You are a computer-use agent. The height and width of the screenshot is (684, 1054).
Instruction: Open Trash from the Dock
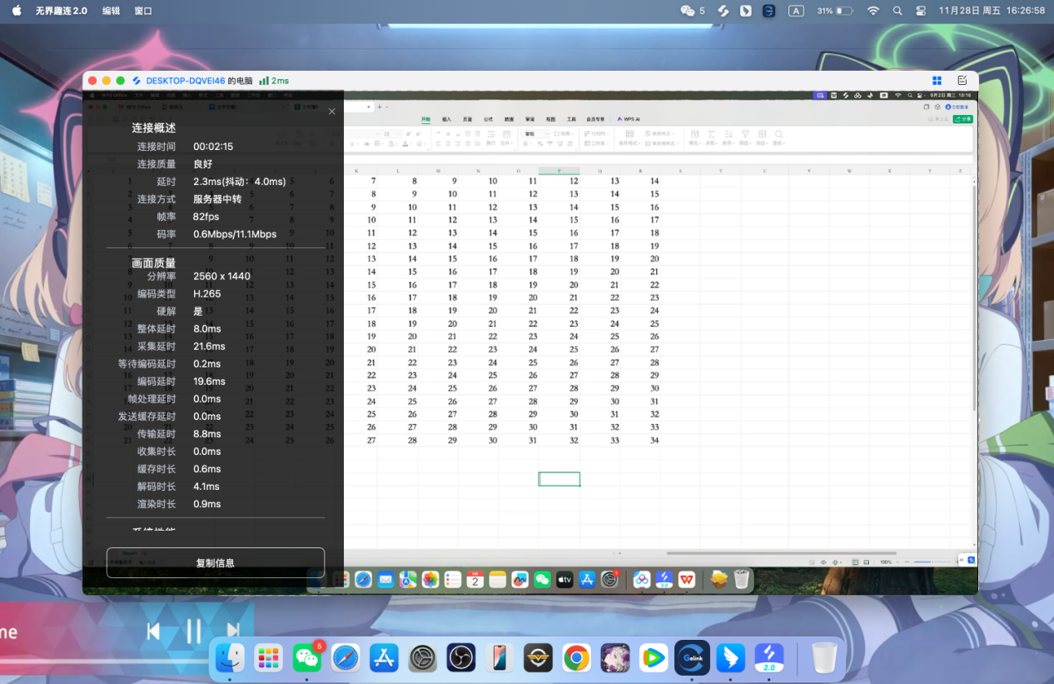824,658
